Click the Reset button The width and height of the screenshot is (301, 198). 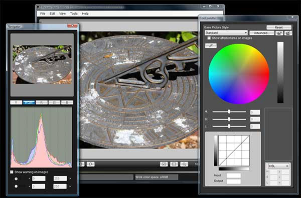279,27
